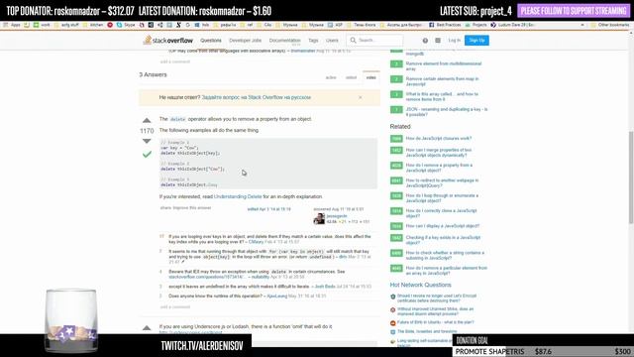Sort answers by oldest tab
Image resolution: width=634 pixels, height=357 pixels.
point(351,77)
